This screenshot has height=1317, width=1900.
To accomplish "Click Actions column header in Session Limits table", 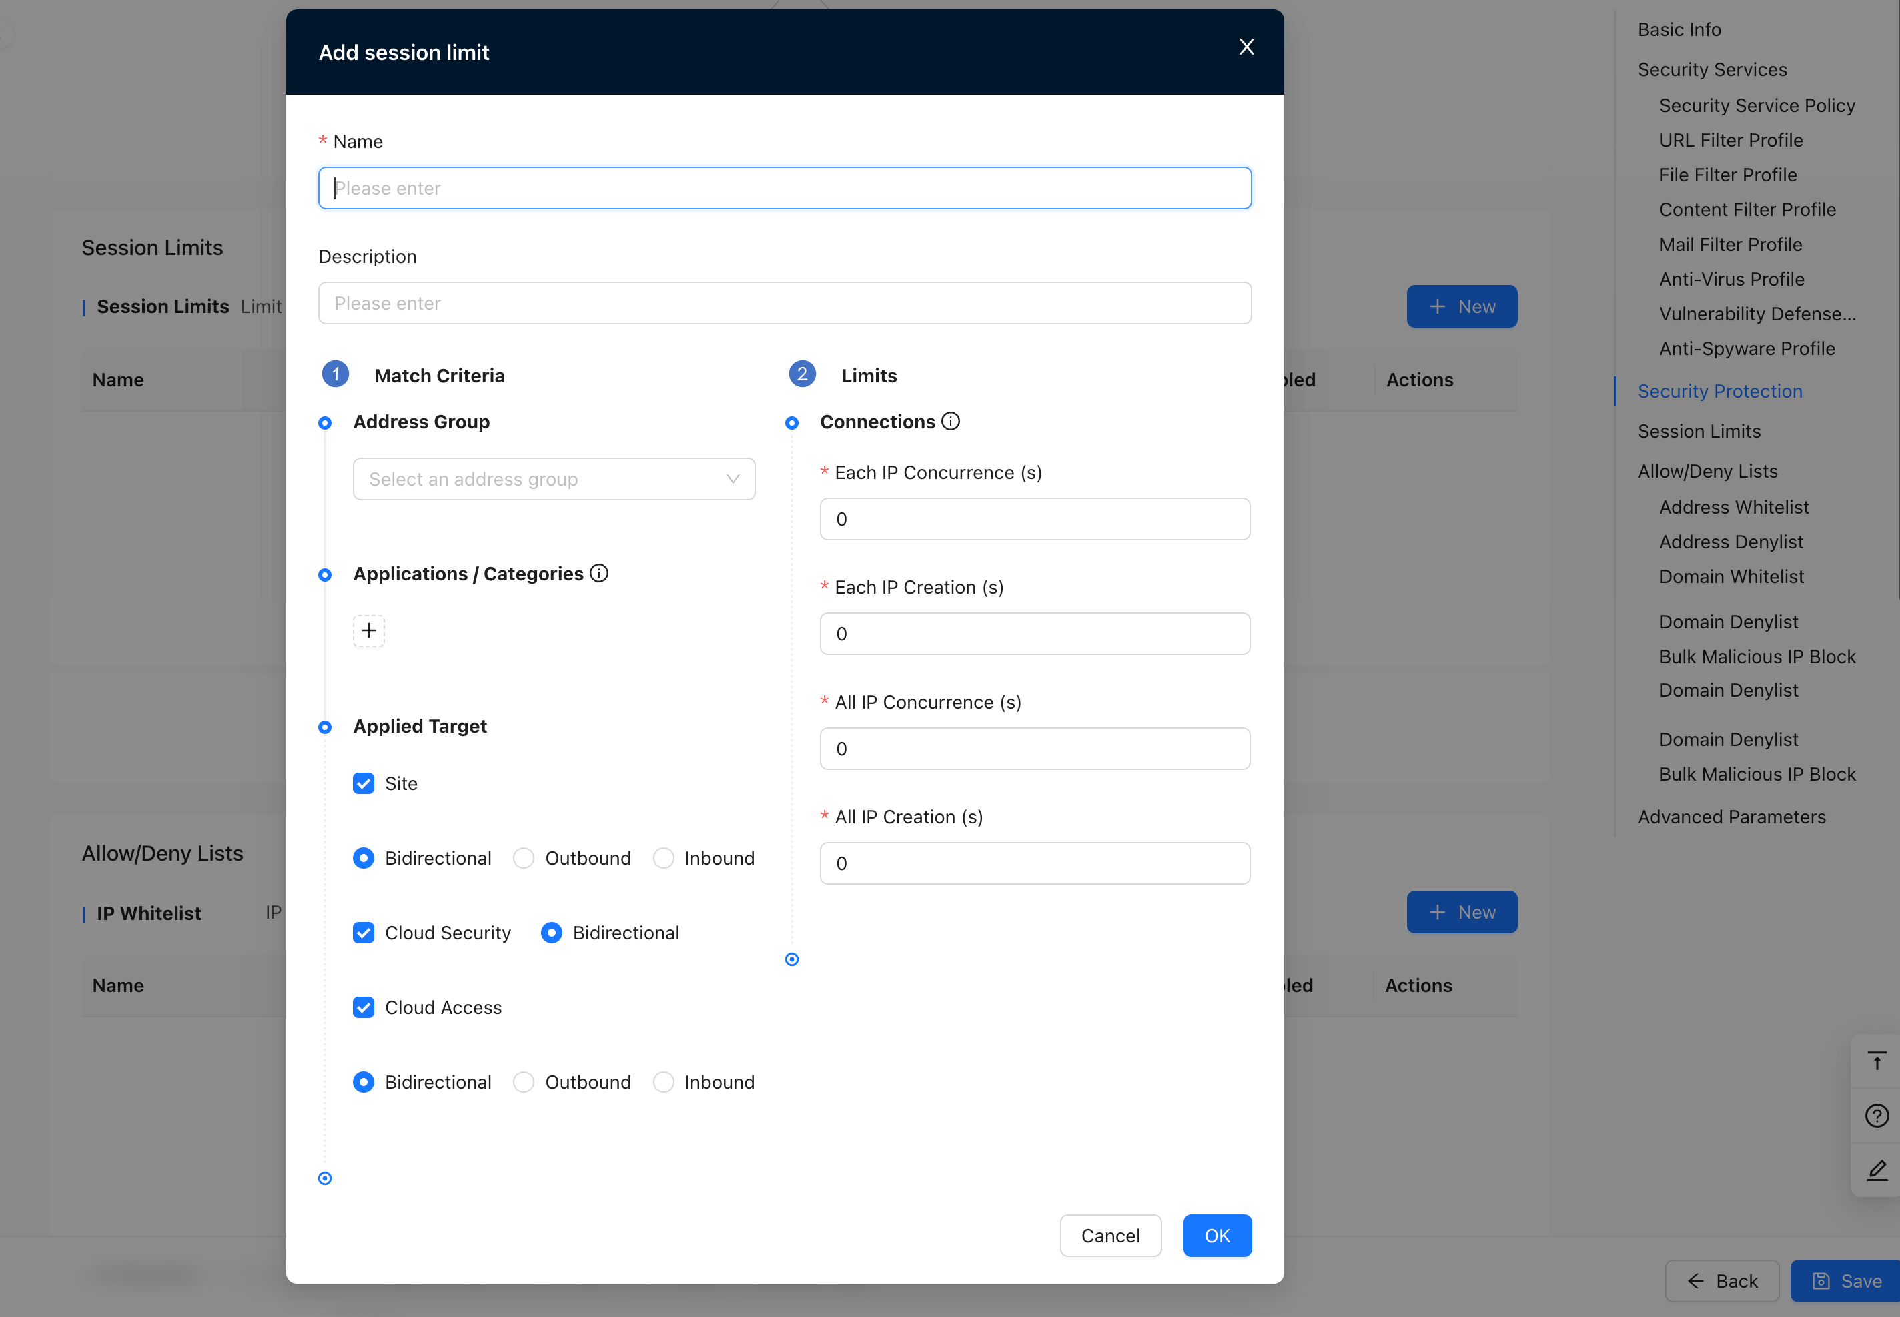I will (1419, 380).
